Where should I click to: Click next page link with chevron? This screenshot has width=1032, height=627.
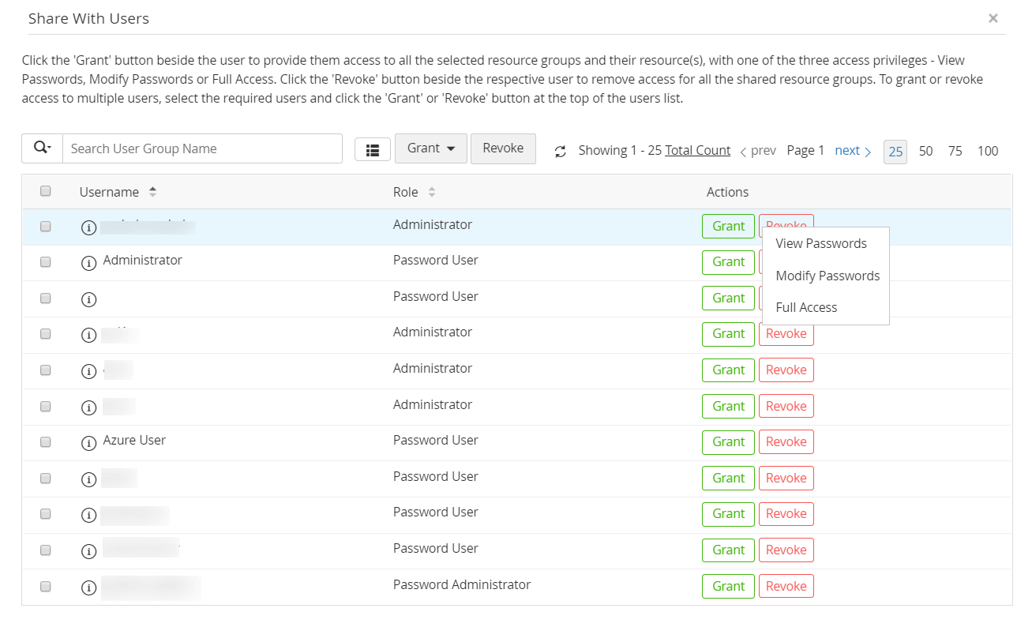pos(853,151)
